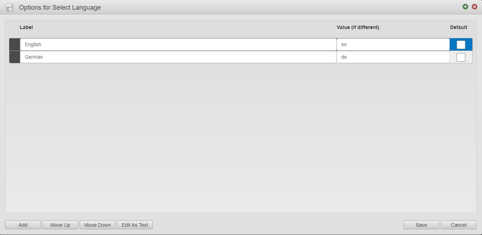Click the green plus icon to add option
Image resolution: width=482 pixels, height=235 pixels.
465,7
